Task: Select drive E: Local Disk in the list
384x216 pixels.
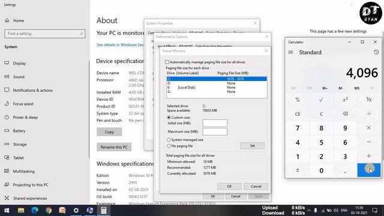Action: tap(217, 88)
